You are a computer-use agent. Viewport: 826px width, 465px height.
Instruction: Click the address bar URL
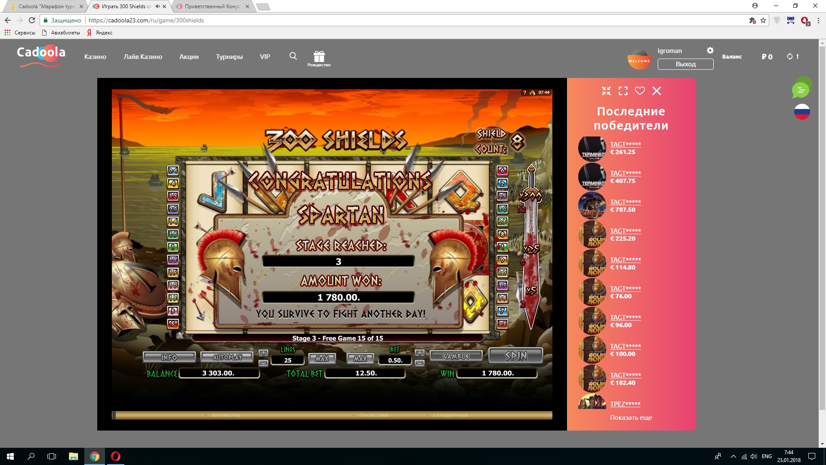click(146, 20)
